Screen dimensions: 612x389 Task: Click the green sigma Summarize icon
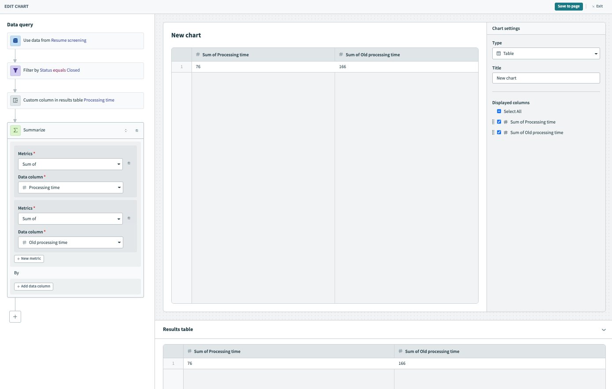click(15, 130)
